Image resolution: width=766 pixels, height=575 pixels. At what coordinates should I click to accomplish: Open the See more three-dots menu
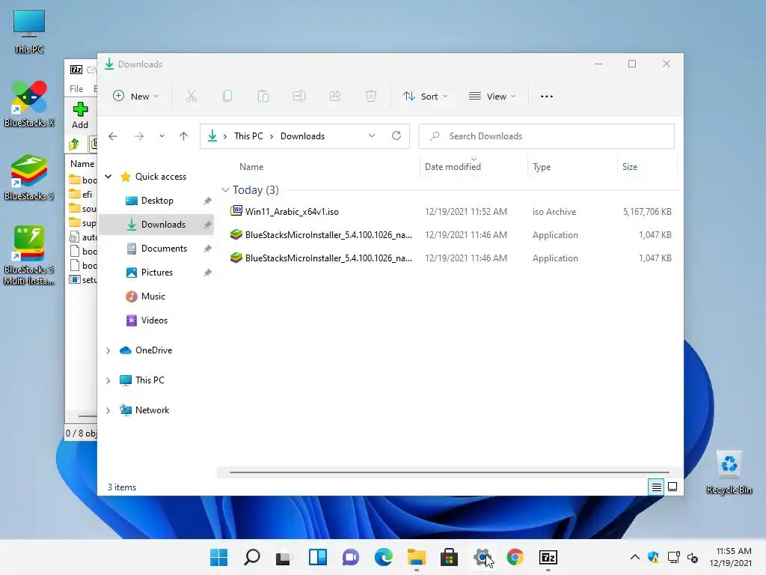(x=547, y=97)
